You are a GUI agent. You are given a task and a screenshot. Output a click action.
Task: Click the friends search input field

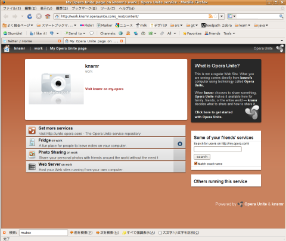(x=217, y=149)
